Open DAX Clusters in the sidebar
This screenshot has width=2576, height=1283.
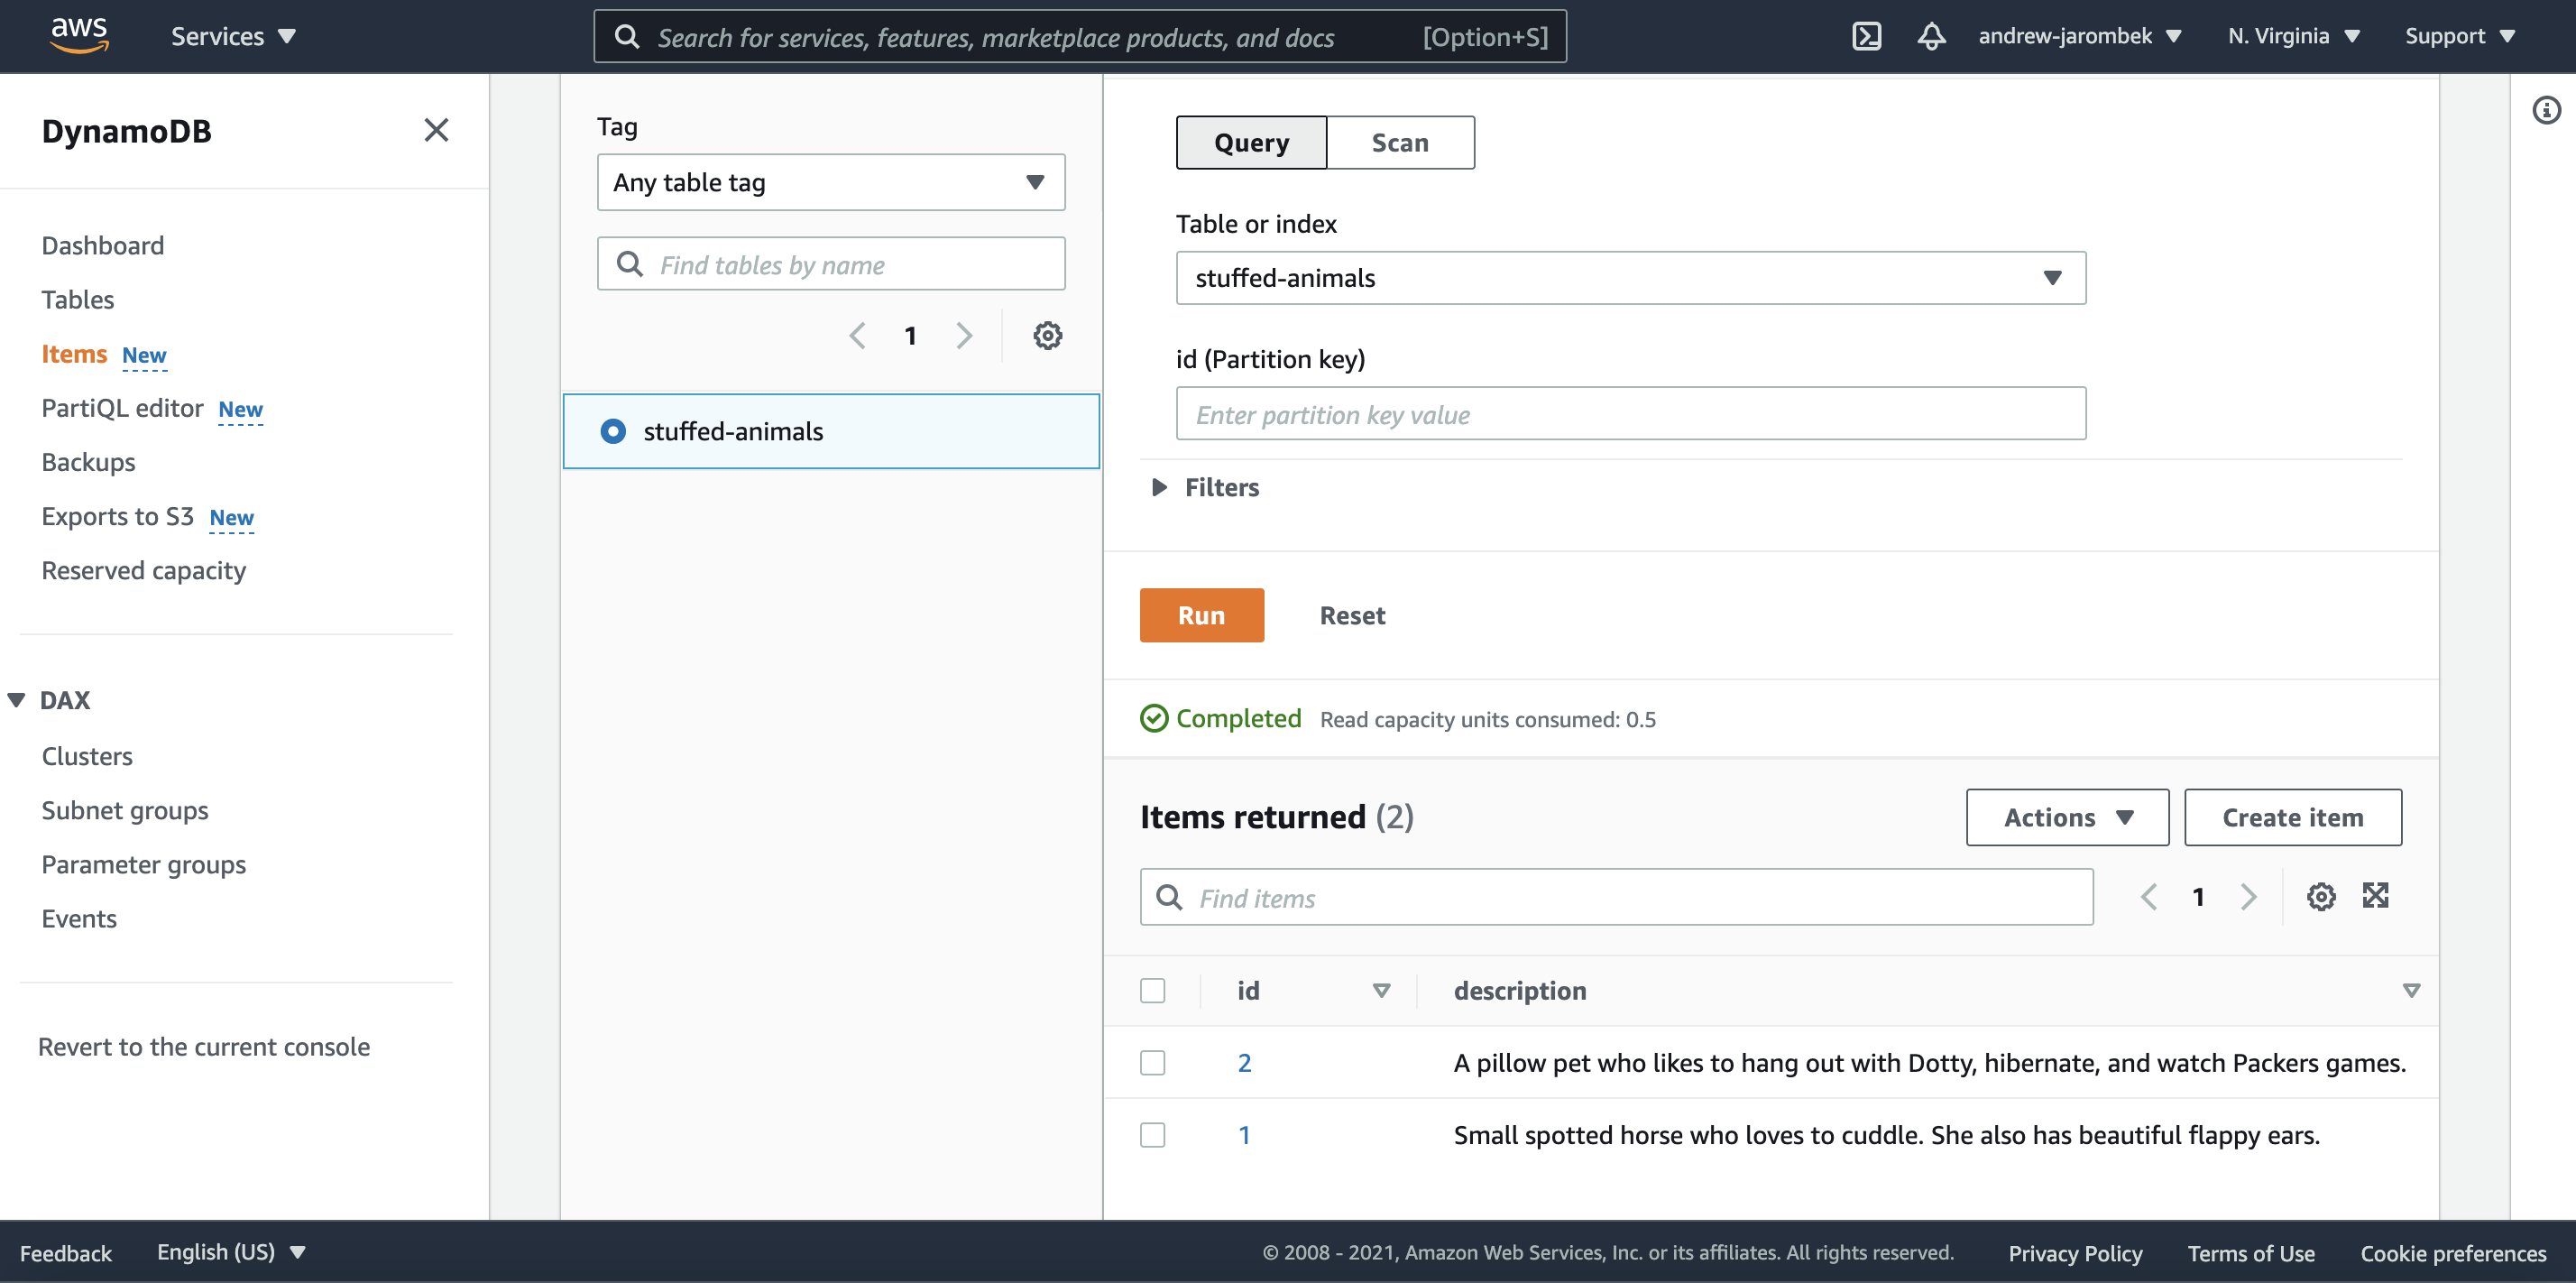(x=87, y=756)
